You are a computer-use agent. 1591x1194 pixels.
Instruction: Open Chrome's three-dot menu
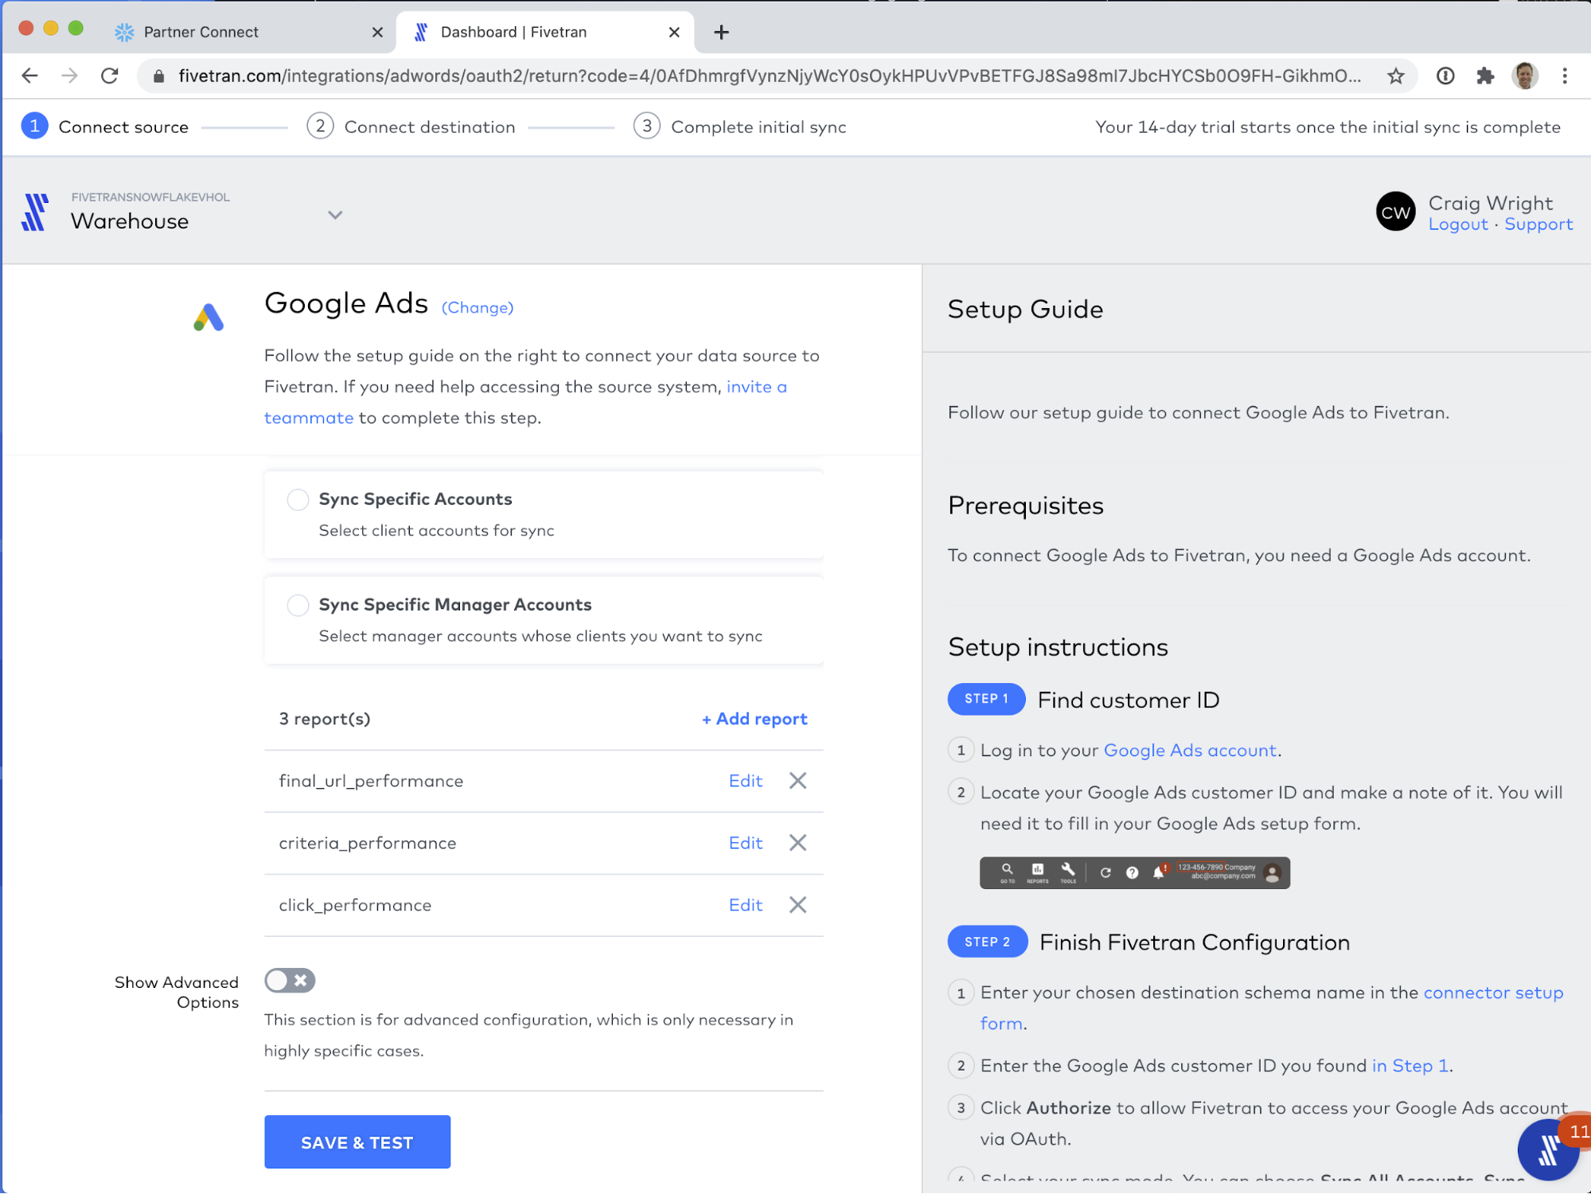pyautogui.click(x=1565, y=76)
